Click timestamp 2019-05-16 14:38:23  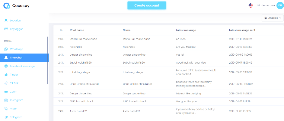(241, 93)
